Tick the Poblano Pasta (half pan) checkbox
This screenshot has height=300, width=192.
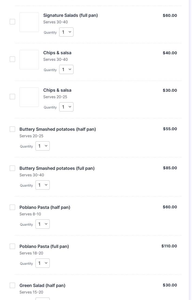12,207
